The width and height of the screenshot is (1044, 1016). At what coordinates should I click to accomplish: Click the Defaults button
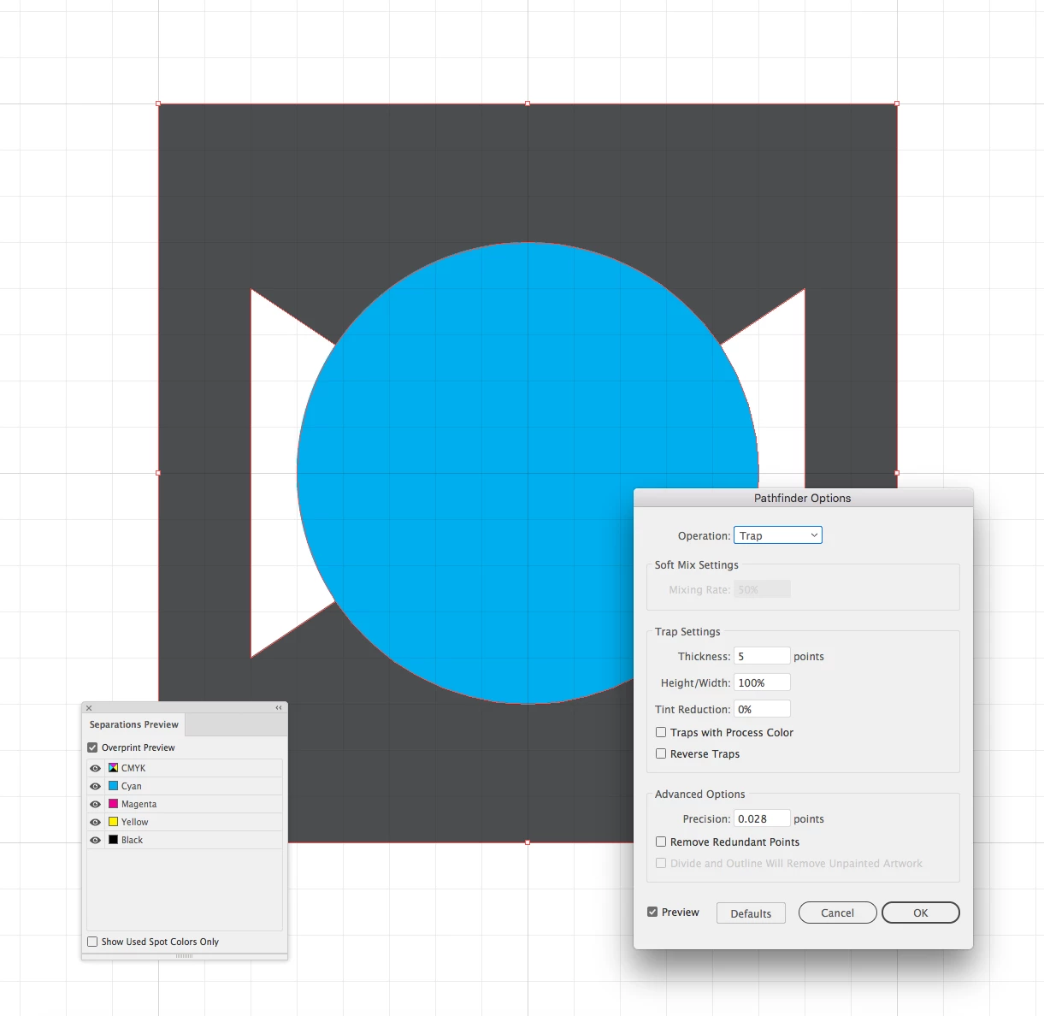point(751,913)
